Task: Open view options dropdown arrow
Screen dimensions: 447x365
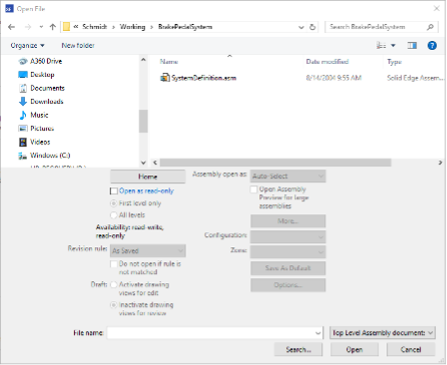Action: [x=393, y=46]
